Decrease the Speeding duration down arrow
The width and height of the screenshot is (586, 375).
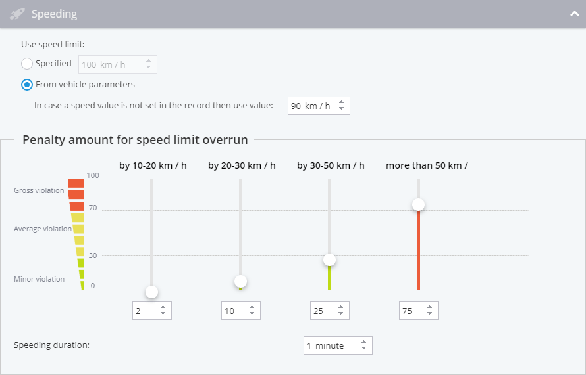coord(363,348)
